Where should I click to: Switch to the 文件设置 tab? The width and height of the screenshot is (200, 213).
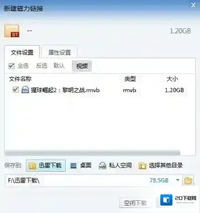point(22,52)
